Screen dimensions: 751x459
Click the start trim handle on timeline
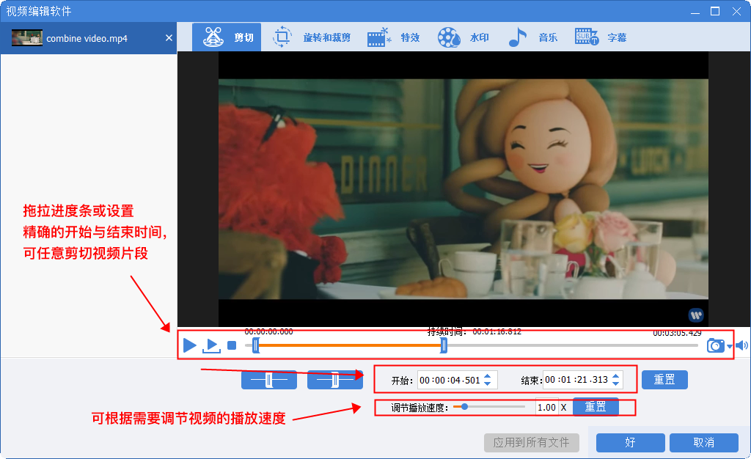tap(256, 345)
